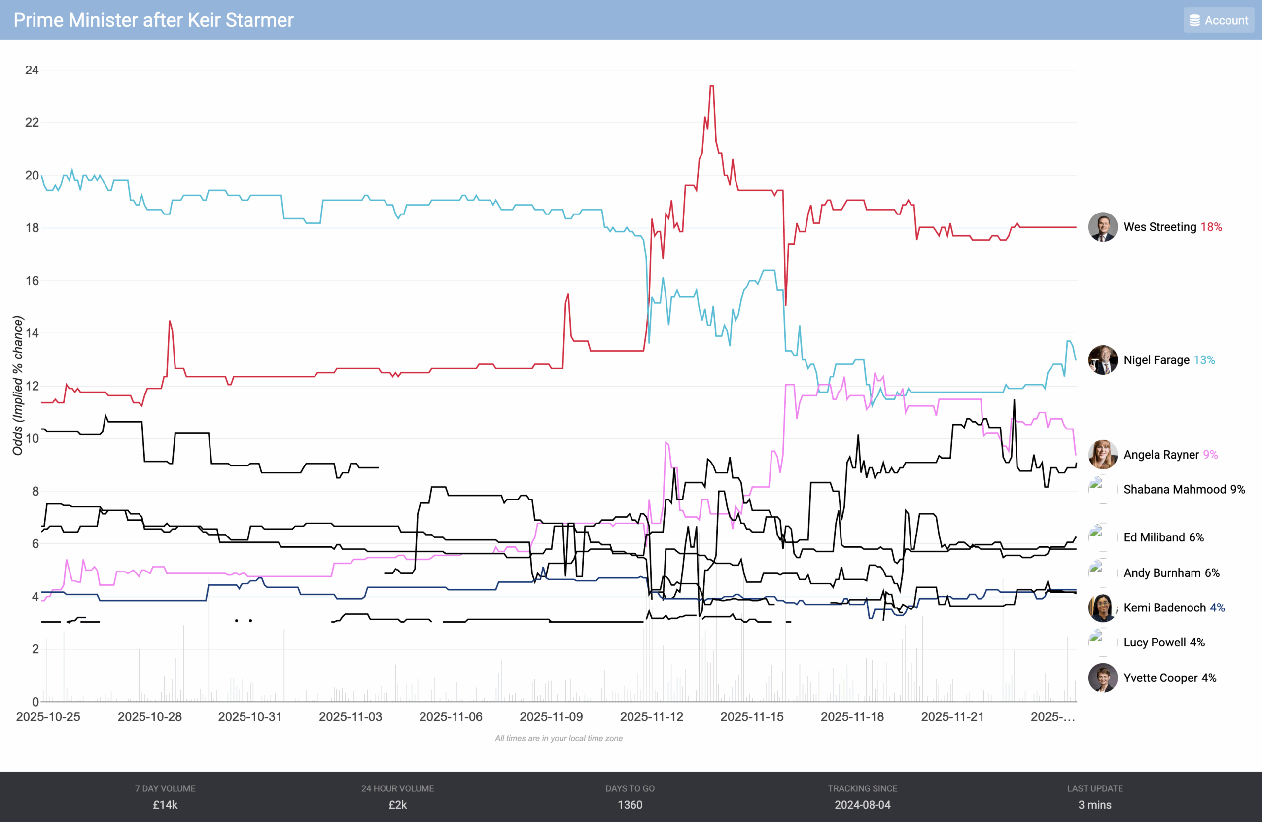Click Wes Streeting's avatar photo
This screenshot has width=1262, height=822.
(x=1102, y=227)
